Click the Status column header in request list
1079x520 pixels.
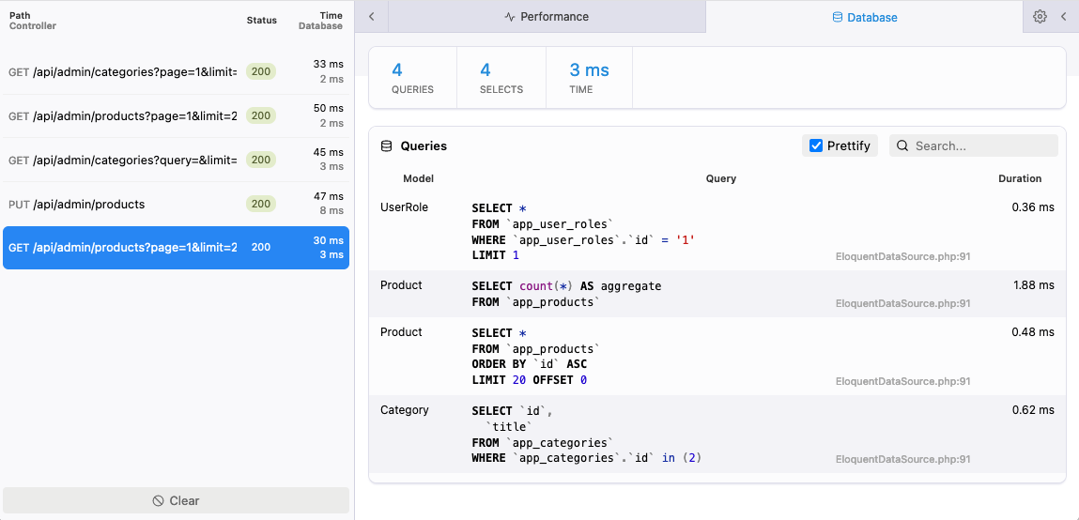pyautogui.click(x=261, y=21)
